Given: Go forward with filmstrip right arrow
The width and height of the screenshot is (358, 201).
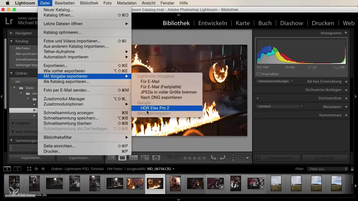Looking at the screenshot, I should coord(43,169).
